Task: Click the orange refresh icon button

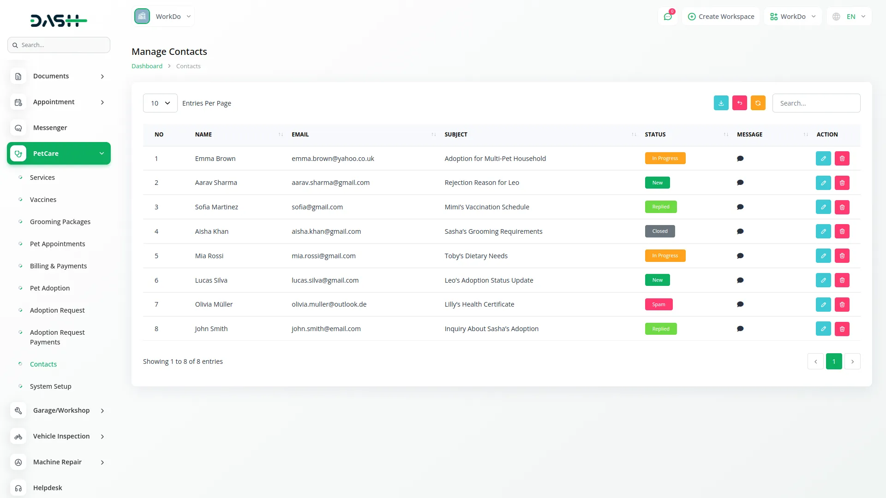Action: 758,103
